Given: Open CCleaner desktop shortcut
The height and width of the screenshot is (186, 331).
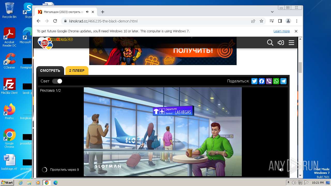Looking at the screenshot, I should (x=9, y=61).
